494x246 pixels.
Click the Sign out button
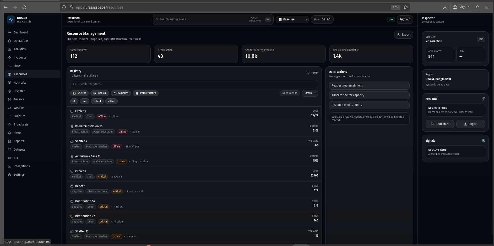[x=405, y=19]
